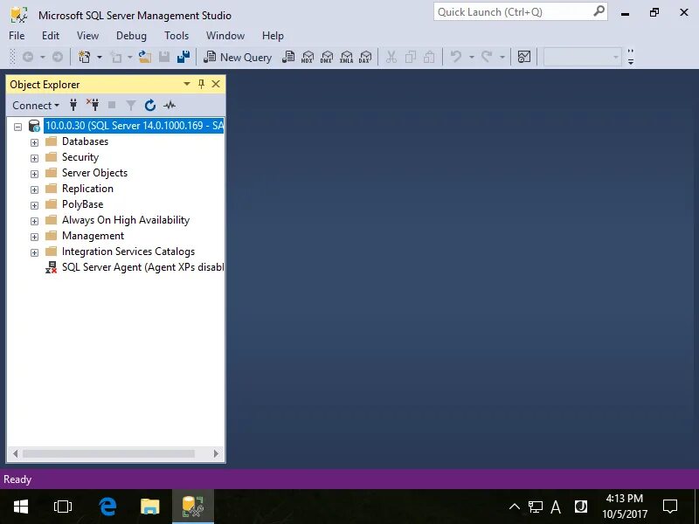Open the Window menu

coord(225,36)
